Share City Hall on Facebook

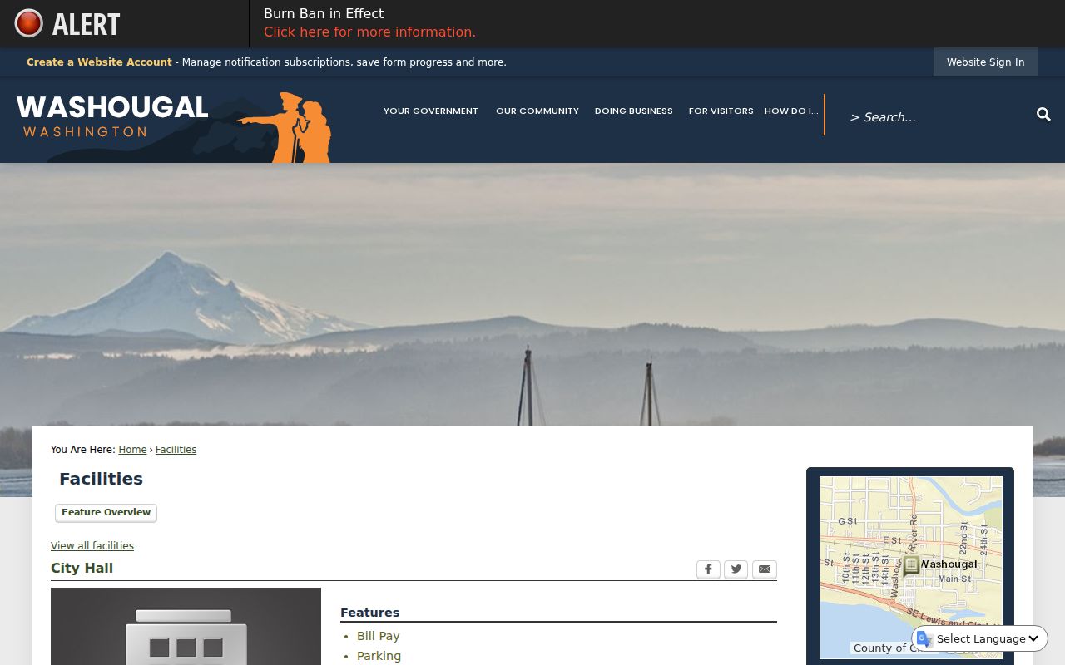point(708,569)
